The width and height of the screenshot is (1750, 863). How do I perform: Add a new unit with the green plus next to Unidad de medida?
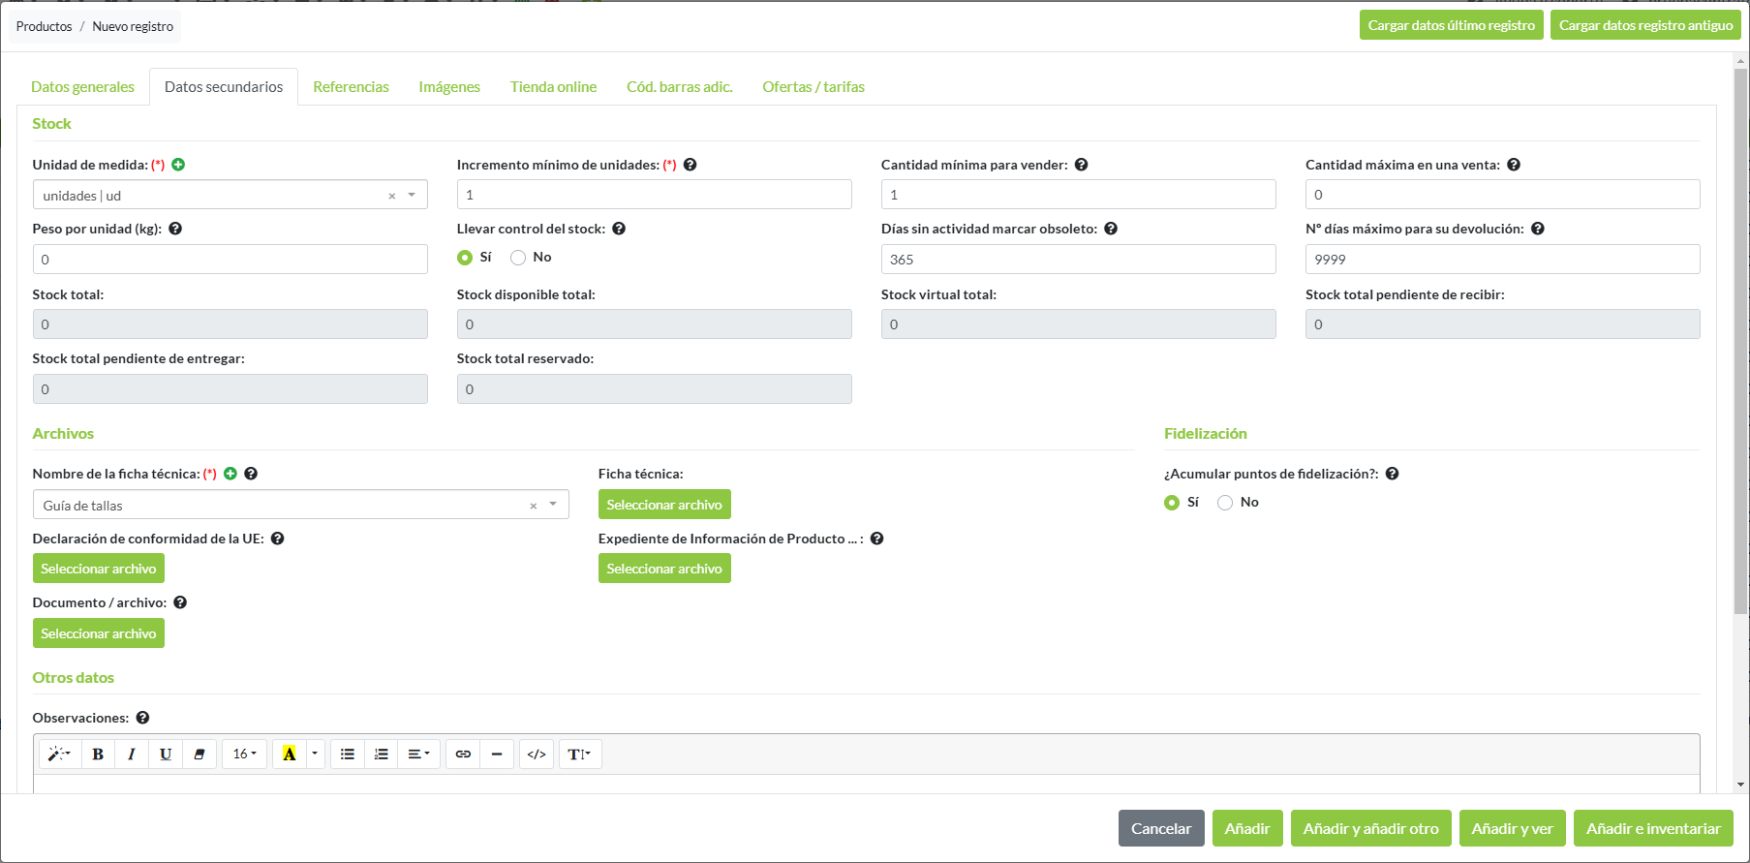tap(178, 165)
